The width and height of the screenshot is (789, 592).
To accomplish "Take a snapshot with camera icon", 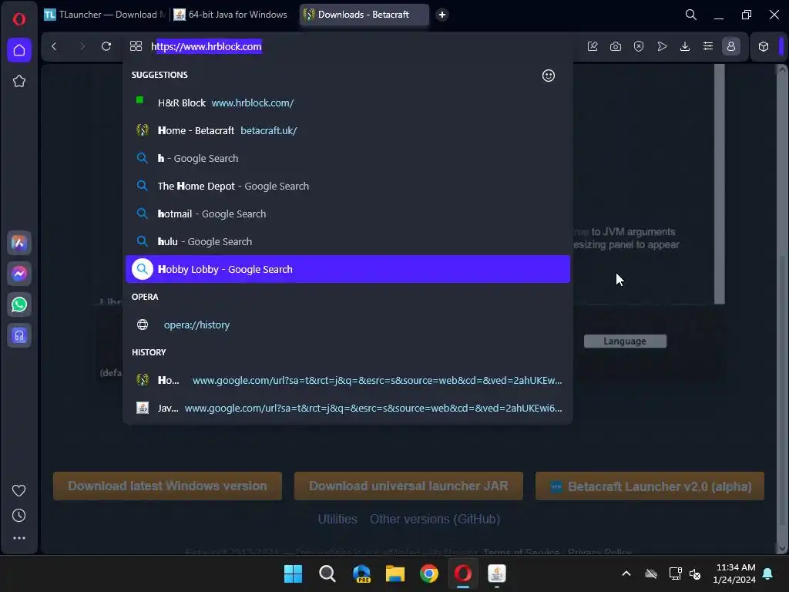I will click(x=616, y=46).
